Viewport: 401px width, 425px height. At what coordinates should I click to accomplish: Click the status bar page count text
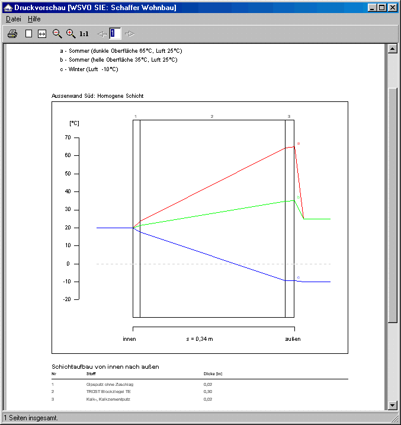coord(31,418)
